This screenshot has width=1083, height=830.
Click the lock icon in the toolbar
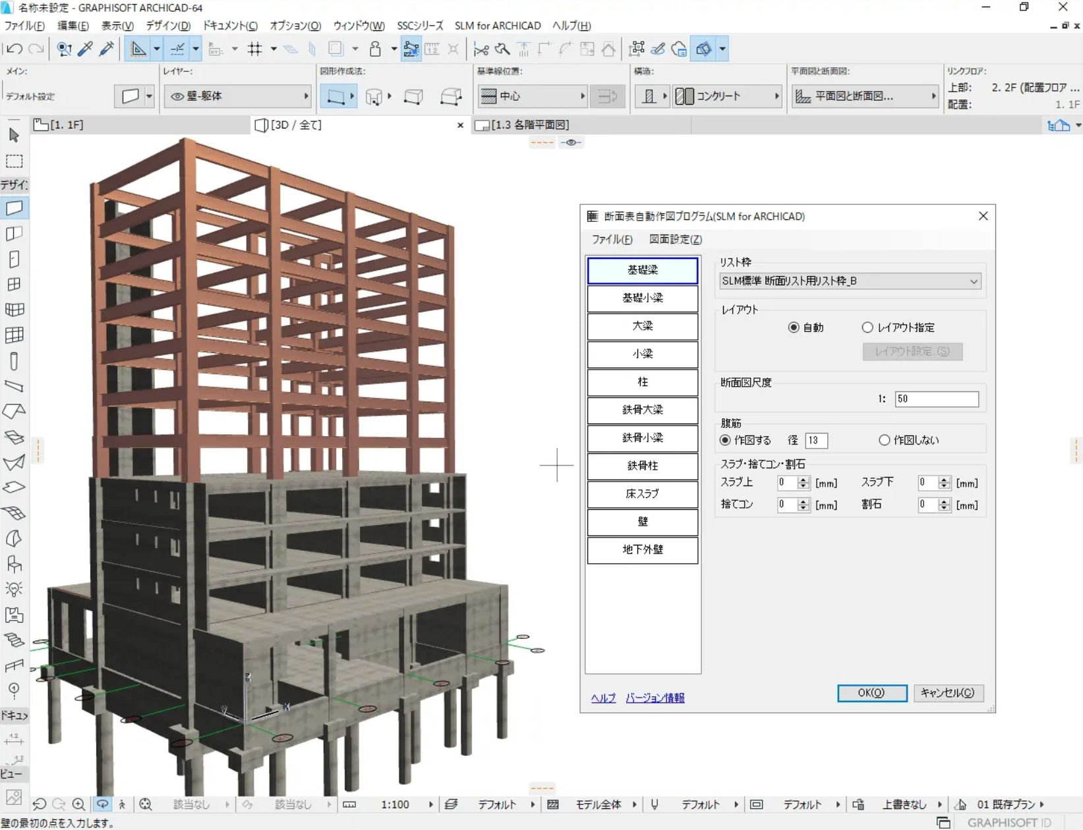coord(375,49)
